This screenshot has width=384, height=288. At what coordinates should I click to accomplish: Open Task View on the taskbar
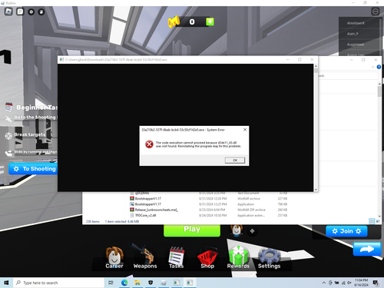pyautogui.click(x=111, y=283)
